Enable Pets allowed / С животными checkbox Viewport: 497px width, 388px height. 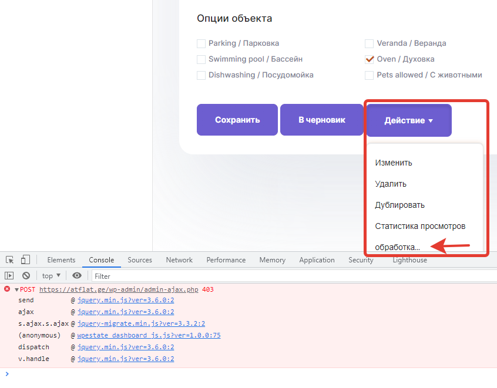(x=369, y=75)
